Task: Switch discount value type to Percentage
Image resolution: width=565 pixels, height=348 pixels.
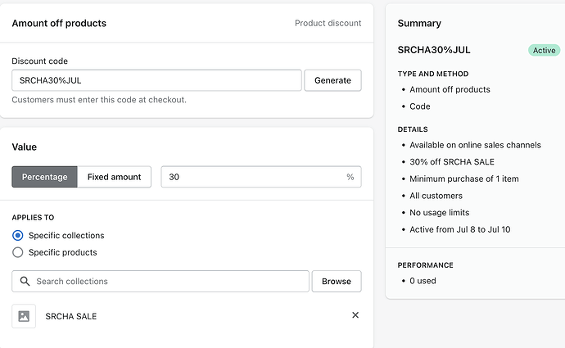Action: 45,177
